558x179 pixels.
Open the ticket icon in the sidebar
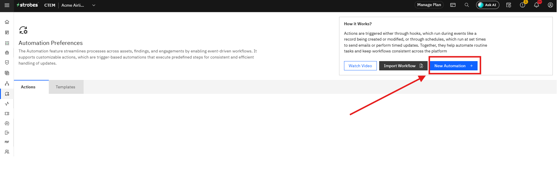[x=7, y=114]
